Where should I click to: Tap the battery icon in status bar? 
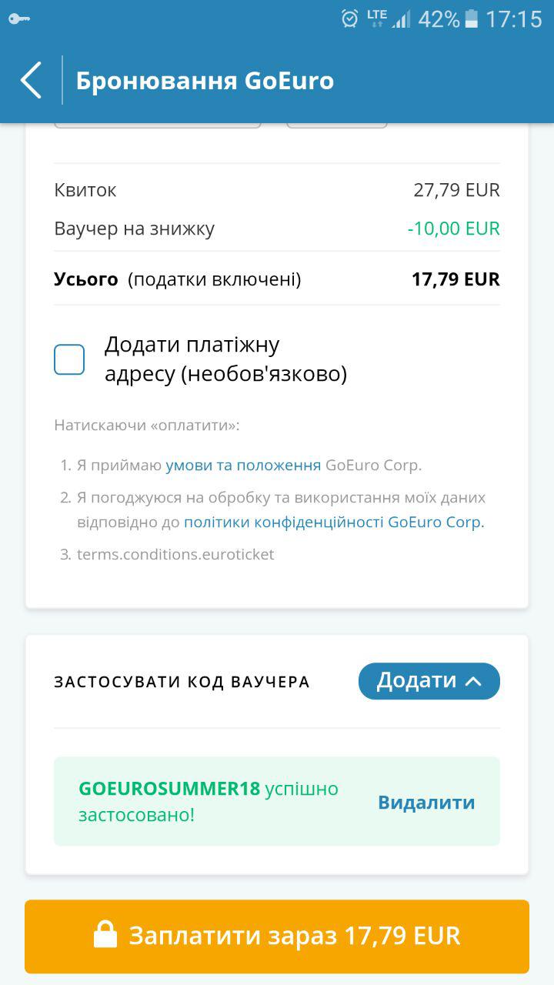[x=472, y=18]
